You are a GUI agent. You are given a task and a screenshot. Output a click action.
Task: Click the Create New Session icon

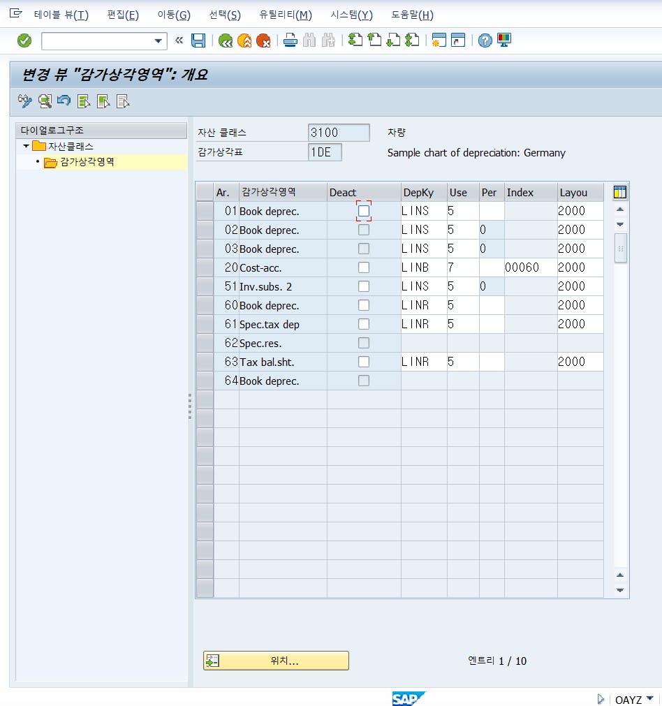tap(439, 40)
